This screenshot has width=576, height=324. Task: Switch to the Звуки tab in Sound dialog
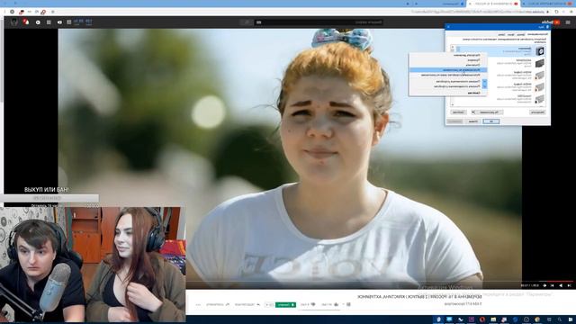pyautogui.click(x=511, y=34)
